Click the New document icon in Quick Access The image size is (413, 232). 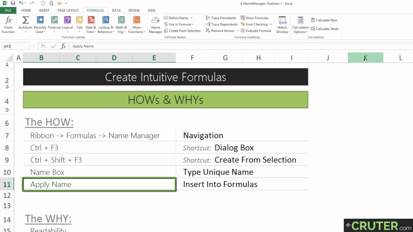tap(43, 3)
